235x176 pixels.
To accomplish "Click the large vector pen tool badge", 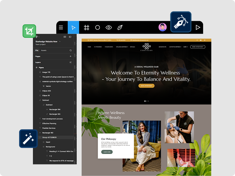I will (x=181, y=22).
